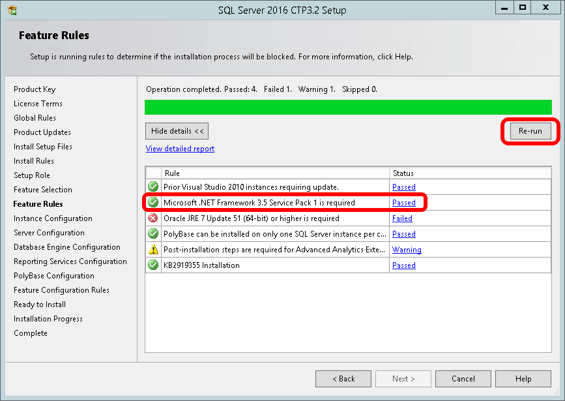Open Passed status for .NET Framework 3.5 rule
The width and height of the screenshot is (565, 401).
tap(404, 203)
